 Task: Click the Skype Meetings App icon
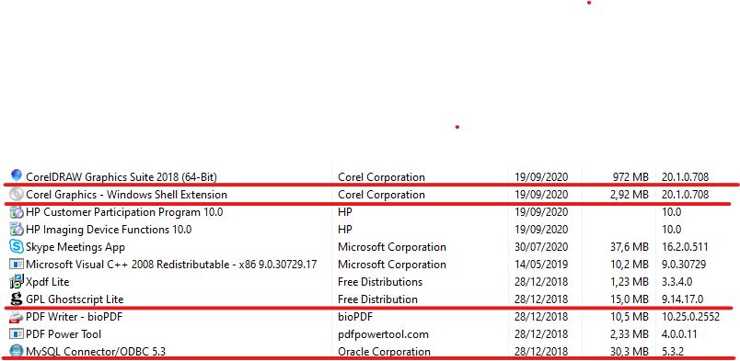pos(17,247)
